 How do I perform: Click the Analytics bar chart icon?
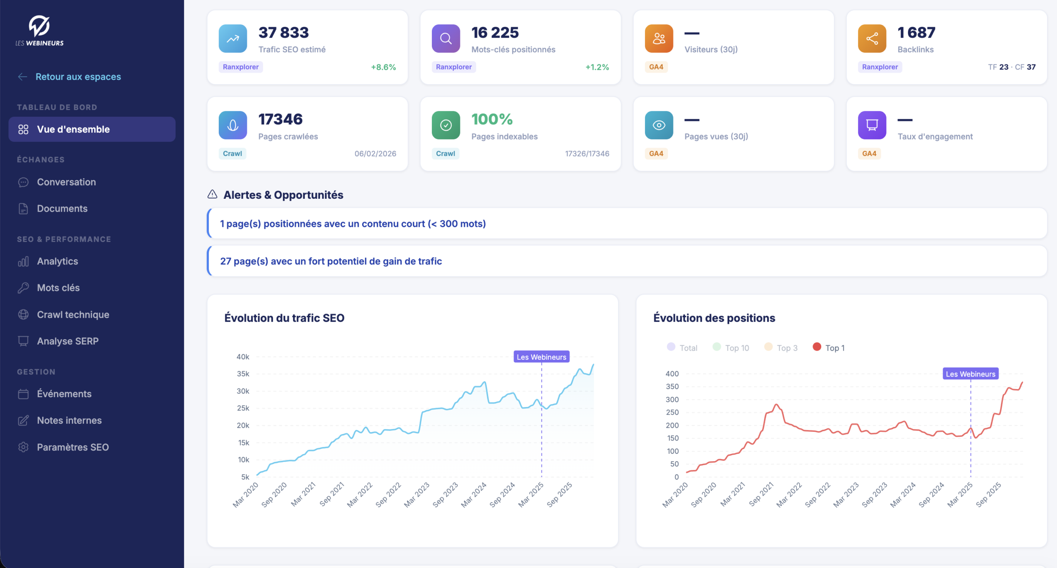(x=24, y=261)
